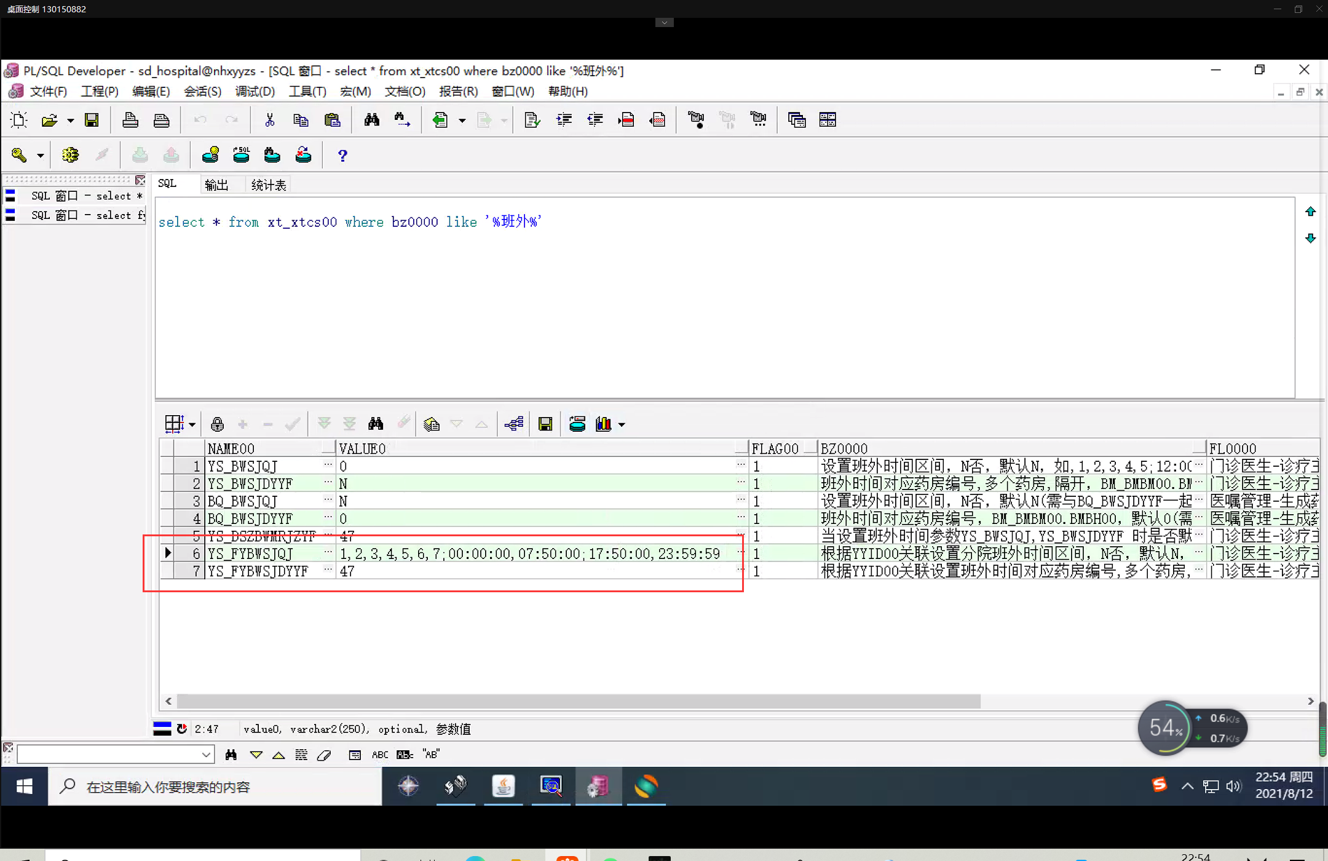Click the Preferences gear icon

(x=70, y=155)
